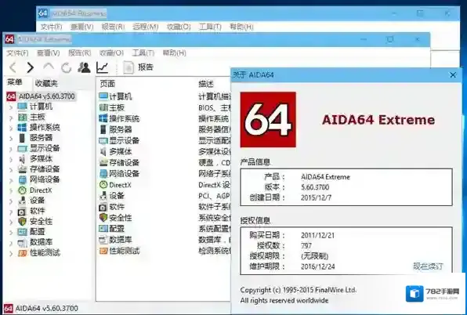Select DirectX in the left tree

click(41, 190)
